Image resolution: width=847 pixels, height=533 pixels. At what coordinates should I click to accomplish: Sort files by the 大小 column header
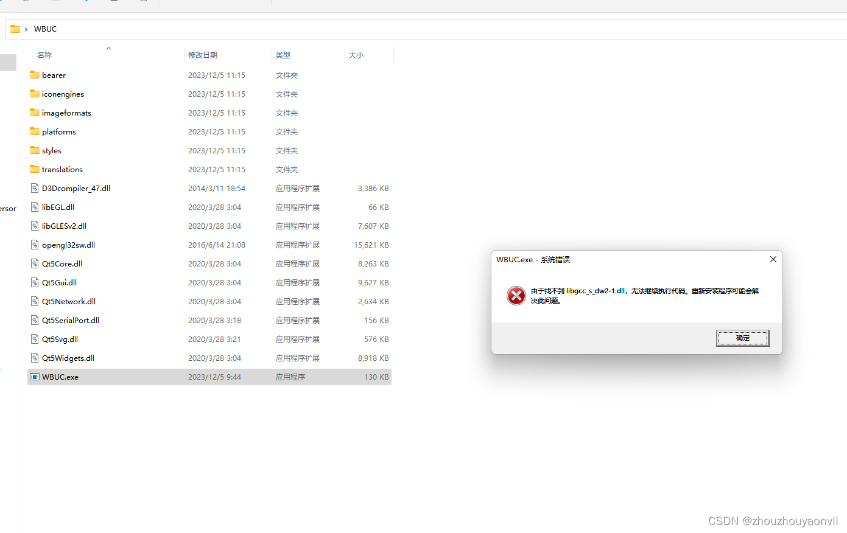click(x=356, y=54)
